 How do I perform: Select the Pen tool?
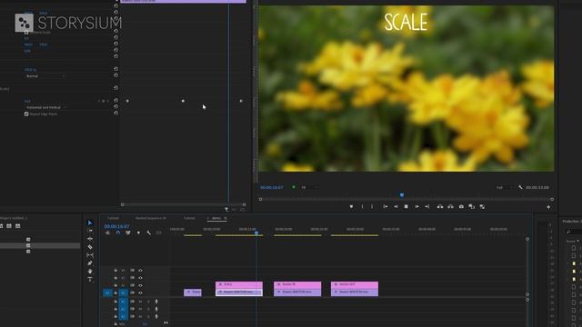90,263
